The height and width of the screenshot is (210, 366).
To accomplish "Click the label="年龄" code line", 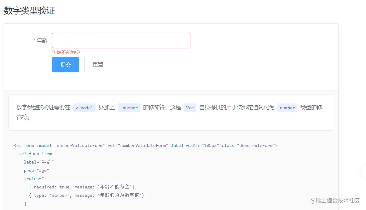I will [39, 162].
